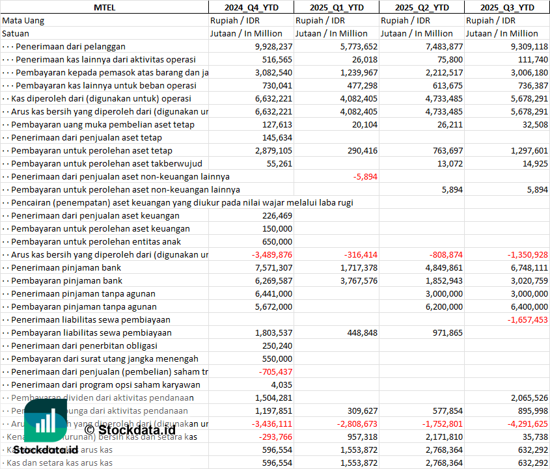Select the 2025_Q1_YTD column header
Image resolution: width=550 pixels, height=469 pixels.
coord(336,7)
